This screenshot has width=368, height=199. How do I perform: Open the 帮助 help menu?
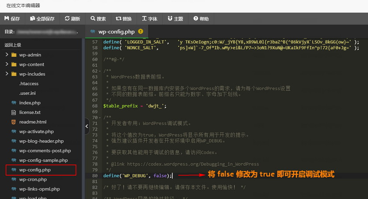(201, 19)
